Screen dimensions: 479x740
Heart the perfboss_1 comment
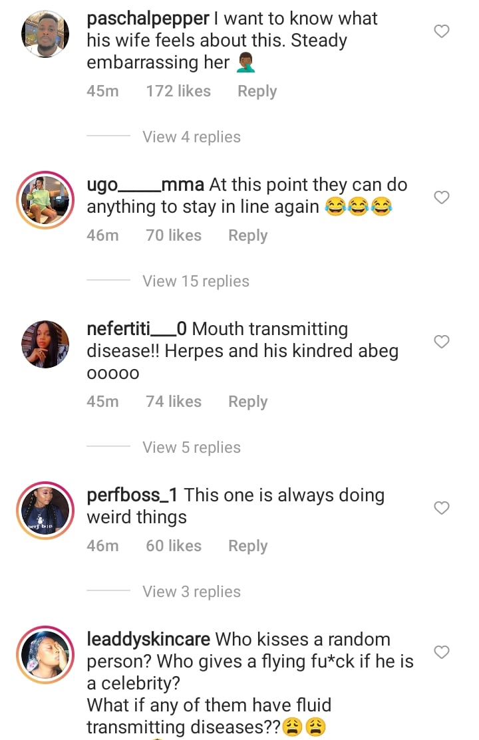[x=441, y=508]
